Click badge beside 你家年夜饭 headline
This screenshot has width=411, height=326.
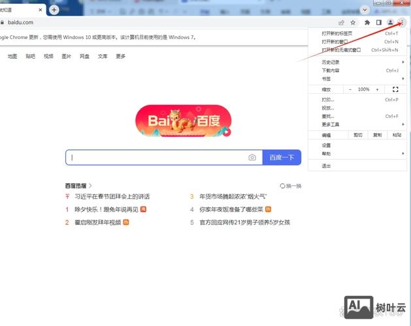coord(268,209)
